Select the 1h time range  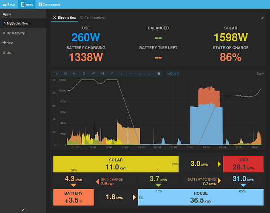pos(56,74)
